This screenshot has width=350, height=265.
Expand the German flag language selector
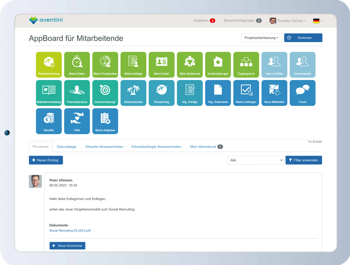coord(318,21)
